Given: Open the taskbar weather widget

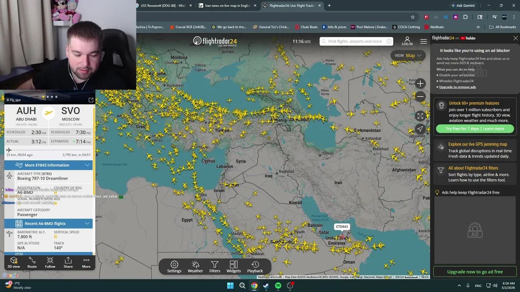Looking at the screenshot, I should point(17,286).
